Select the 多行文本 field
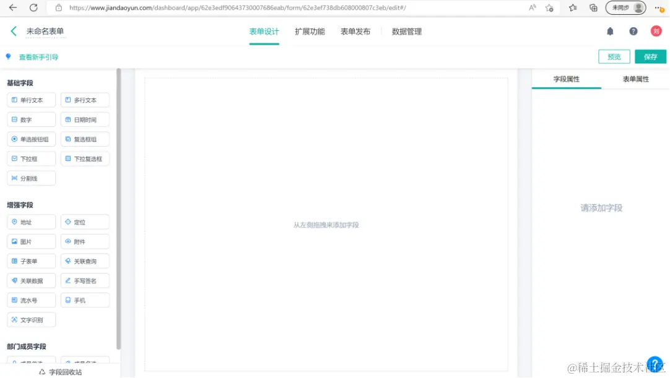670x378 pixels. pyautogui.click(x=85, y=100)
